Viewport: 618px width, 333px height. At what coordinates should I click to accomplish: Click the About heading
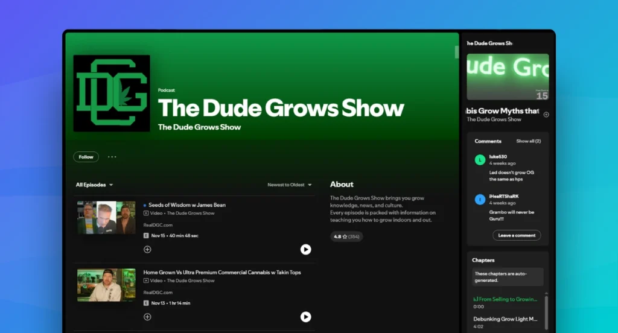click(342, 185)
